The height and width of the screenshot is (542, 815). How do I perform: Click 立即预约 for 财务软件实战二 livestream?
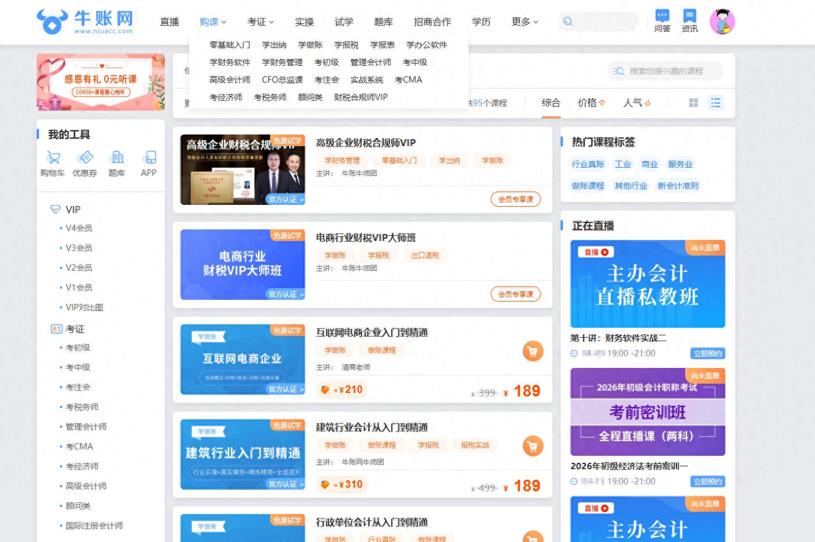click(707, 353)
